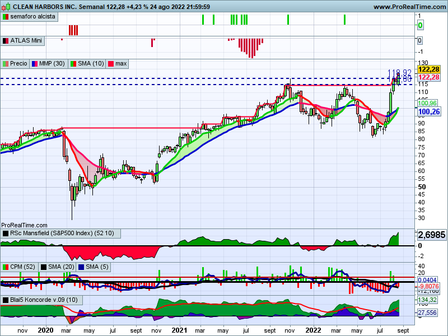Viewport: 448px width, 336px height.
Task: Click the 2,6985 Mansfield value
Action: click(x=431, y=235)
